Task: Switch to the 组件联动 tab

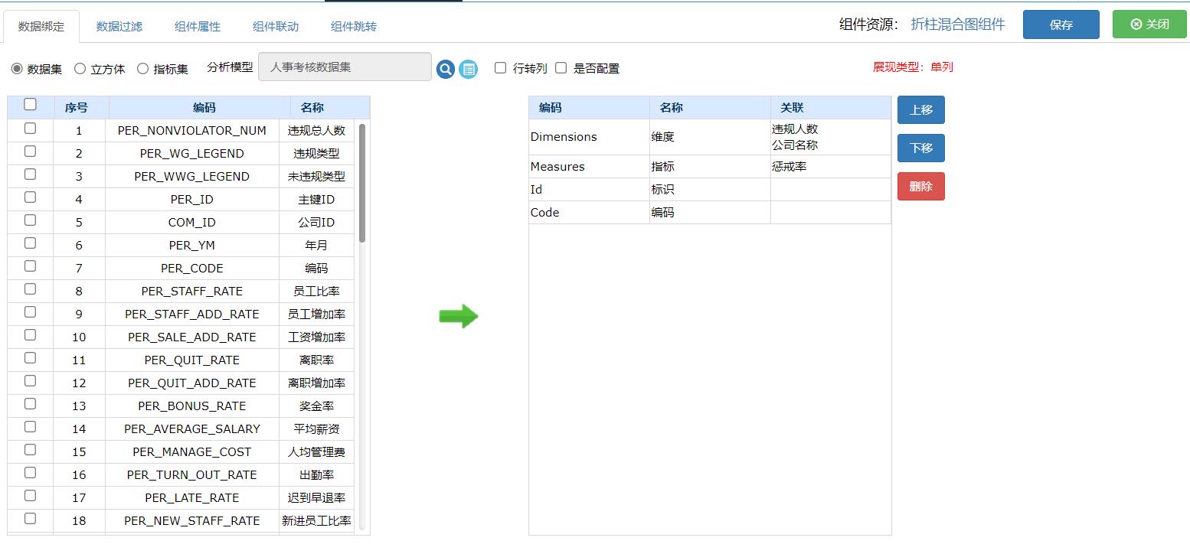Action: [x=276, y=24]
